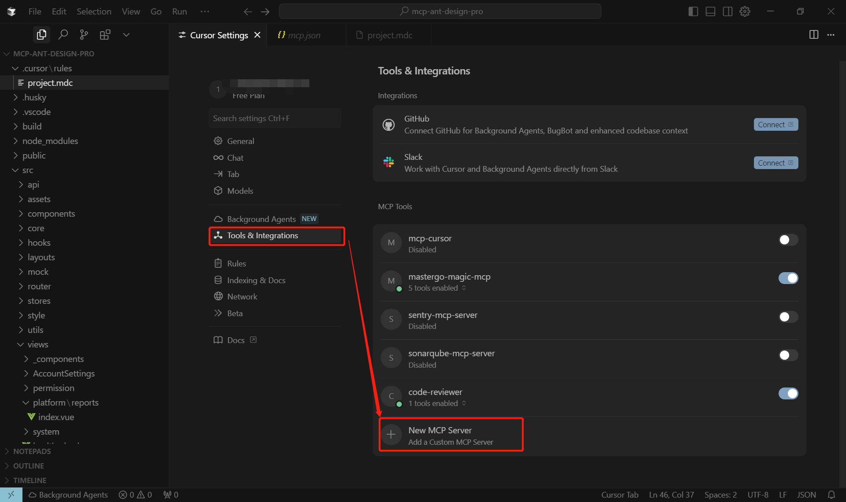
Task: Collapse the views folder
Action: pos(84,344)
